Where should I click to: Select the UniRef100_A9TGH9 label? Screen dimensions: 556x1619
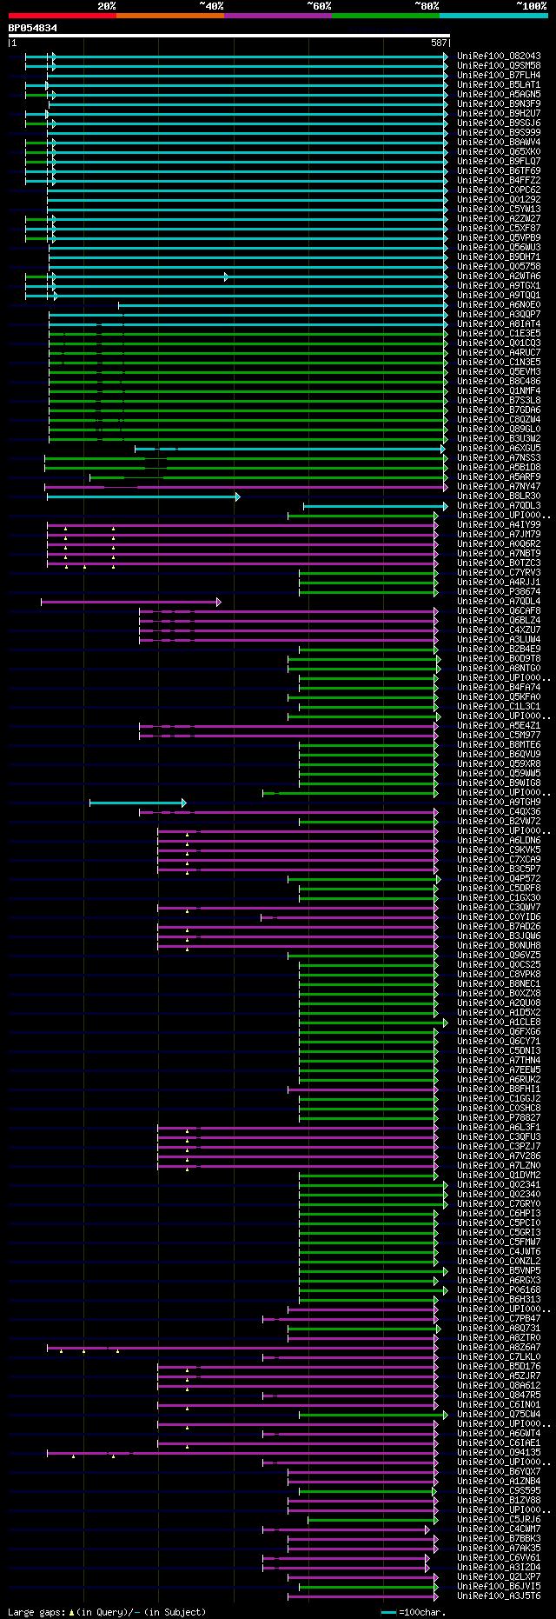click(x=499, y=802)
